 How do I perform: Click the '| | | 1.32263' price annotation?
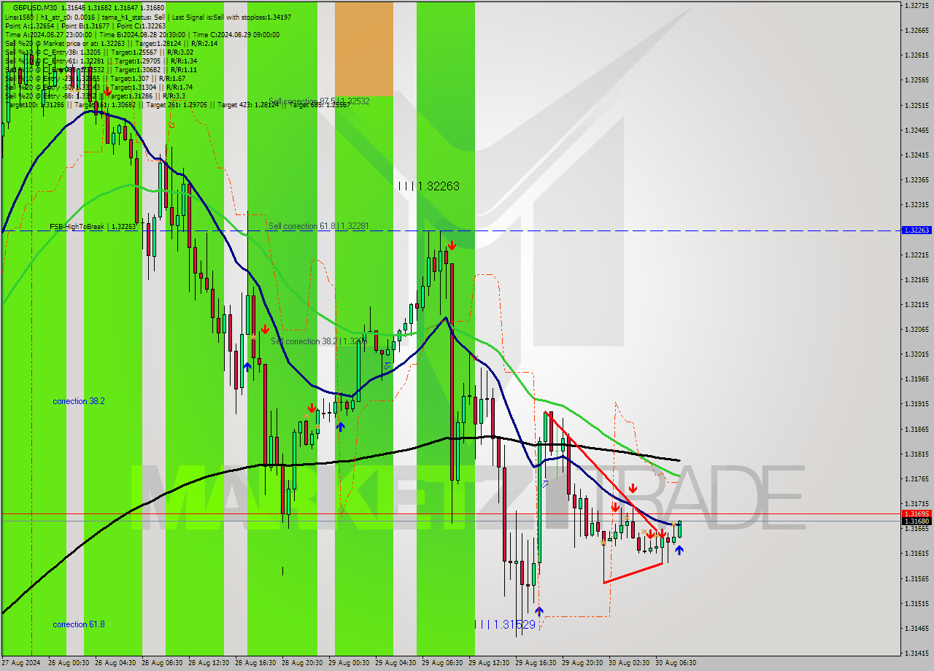[429, 187]
